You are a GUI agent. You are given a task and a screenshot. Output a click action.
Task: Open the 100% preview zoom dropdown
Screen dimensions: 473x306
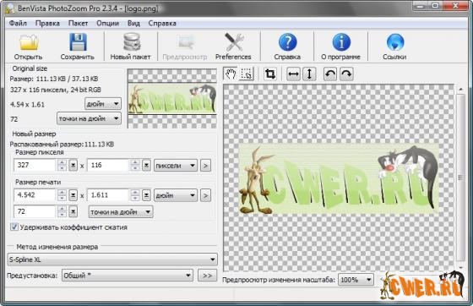(356, 280)
